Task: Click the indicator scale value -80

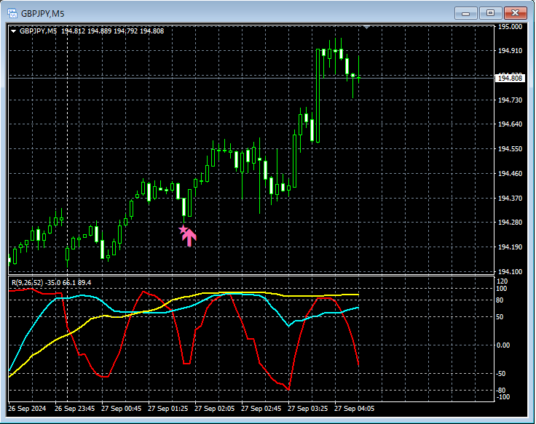Action: (501, 390)
